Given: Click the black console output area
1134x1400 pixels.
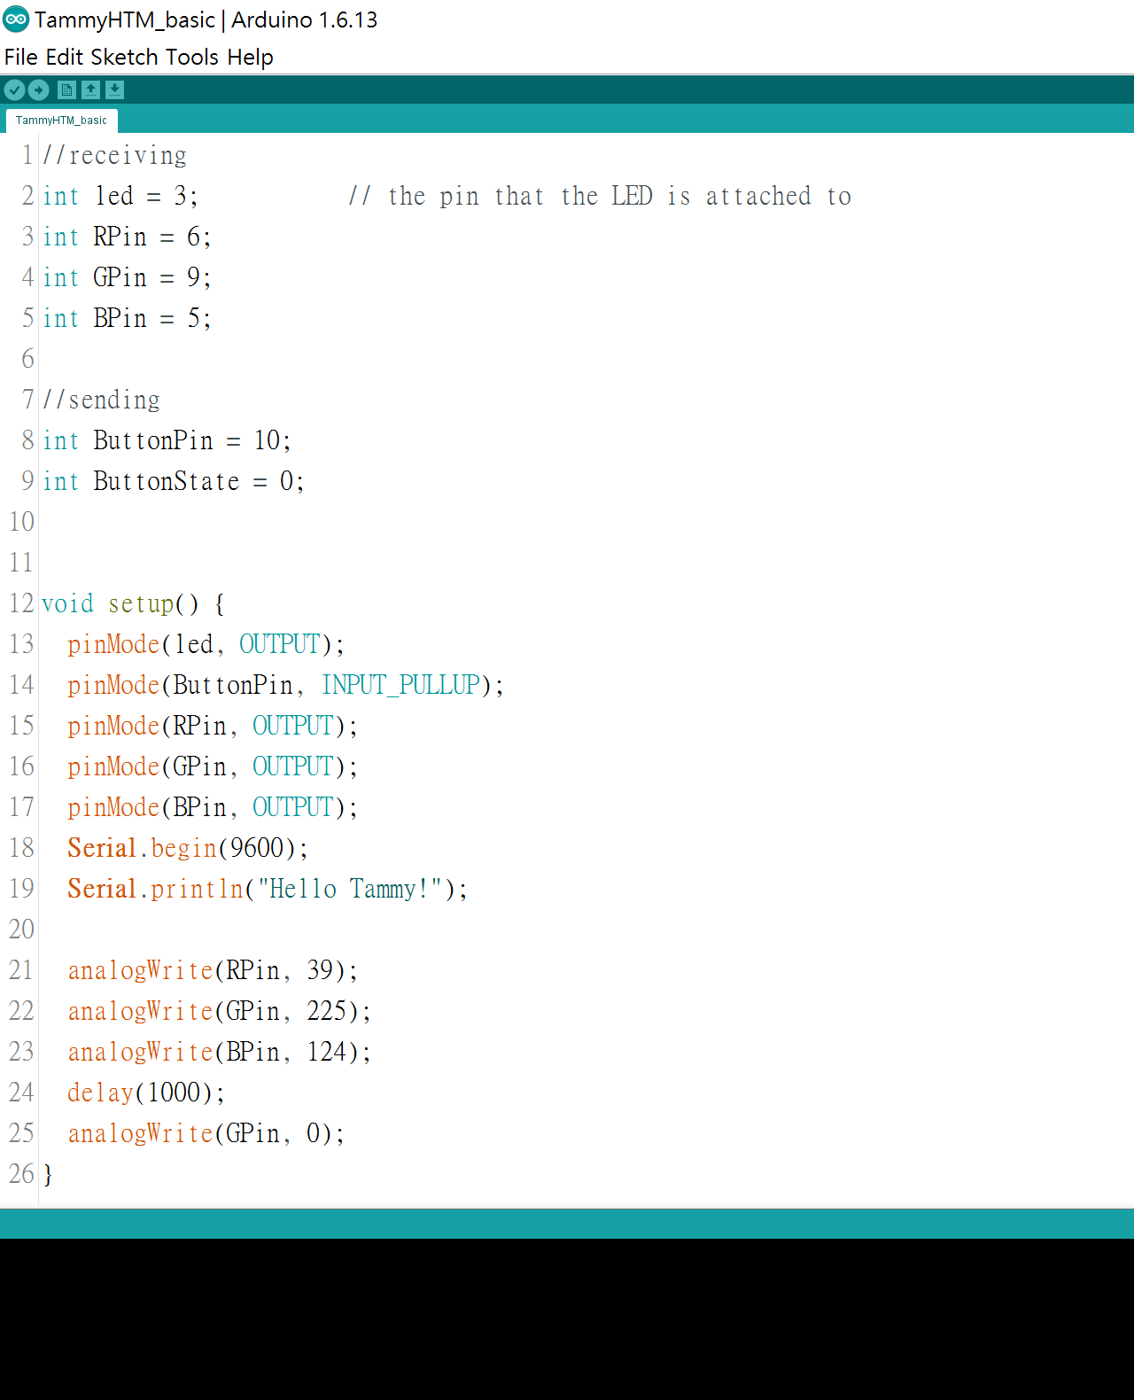Looking at the screenshot, I should tap(567, 1319).
